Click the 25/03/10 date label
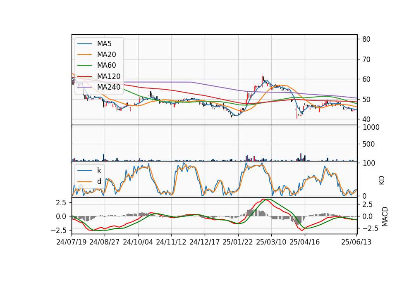Screen dimensions: 397x285 pyautogui.click(x=271, y=242)
